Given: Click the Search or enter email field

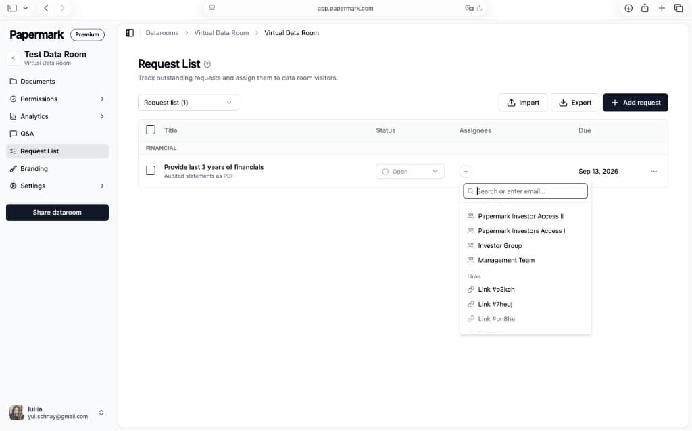Looking at the screenshot, I should [525, 191].
